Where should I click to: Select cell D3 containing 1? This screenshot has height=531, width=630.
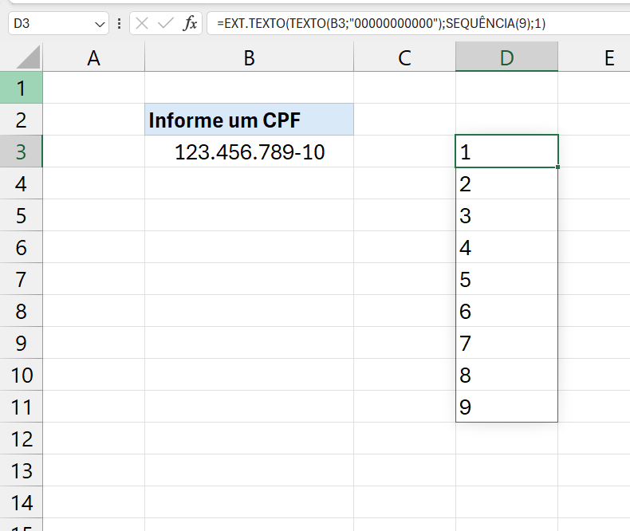[x=506, y=151]
